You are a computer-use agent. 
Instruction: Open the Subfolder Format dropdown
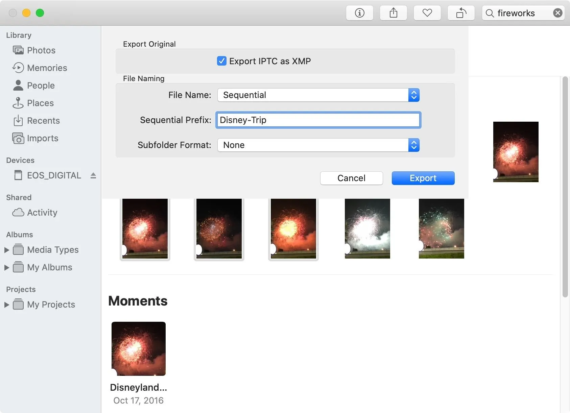click(318, 145)
